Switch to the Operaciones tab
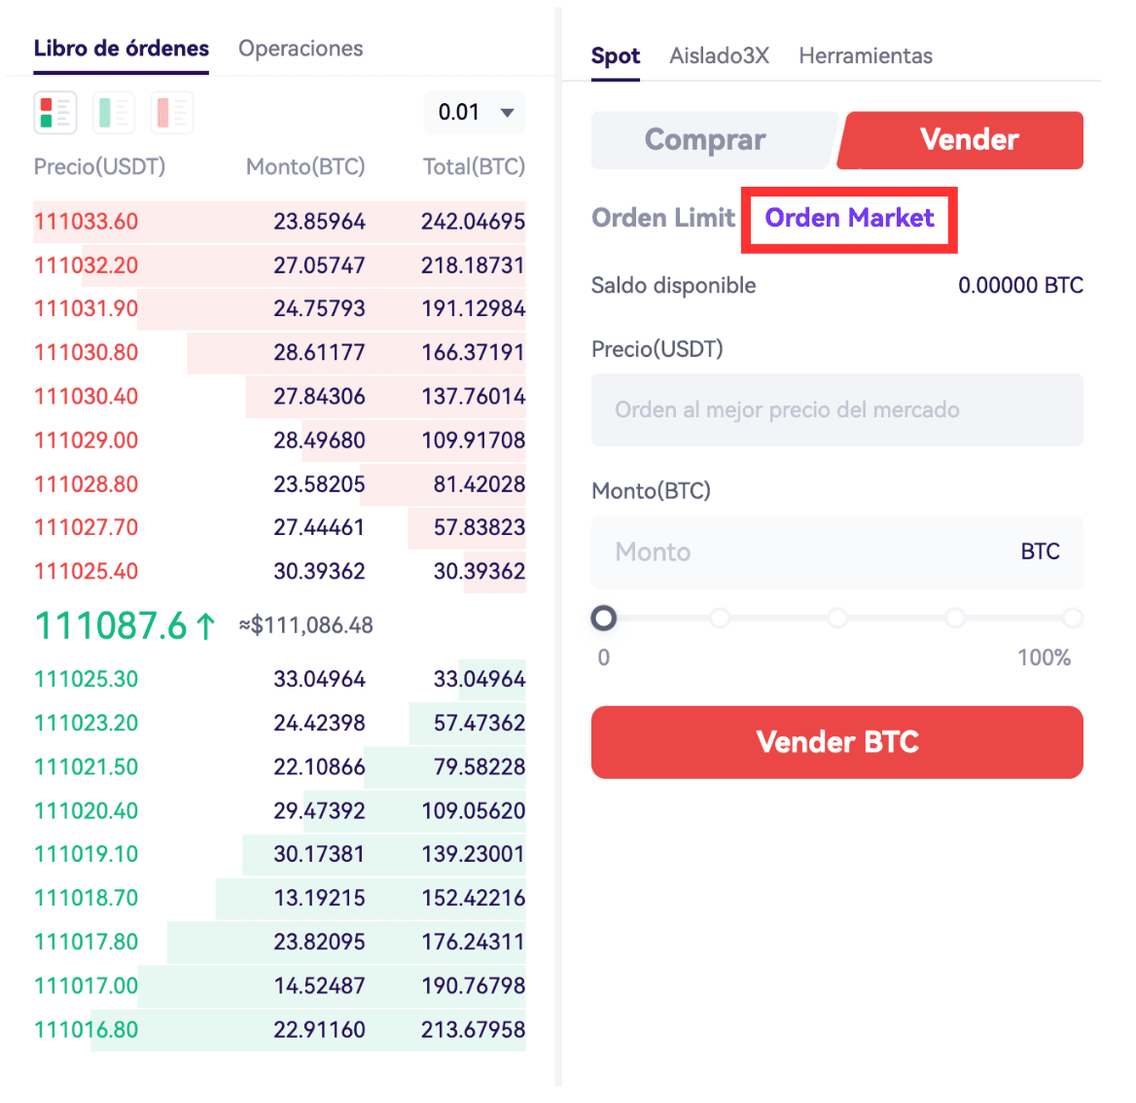The width and height of the screenshot is (1136, 1103). [x=301, y=49]
